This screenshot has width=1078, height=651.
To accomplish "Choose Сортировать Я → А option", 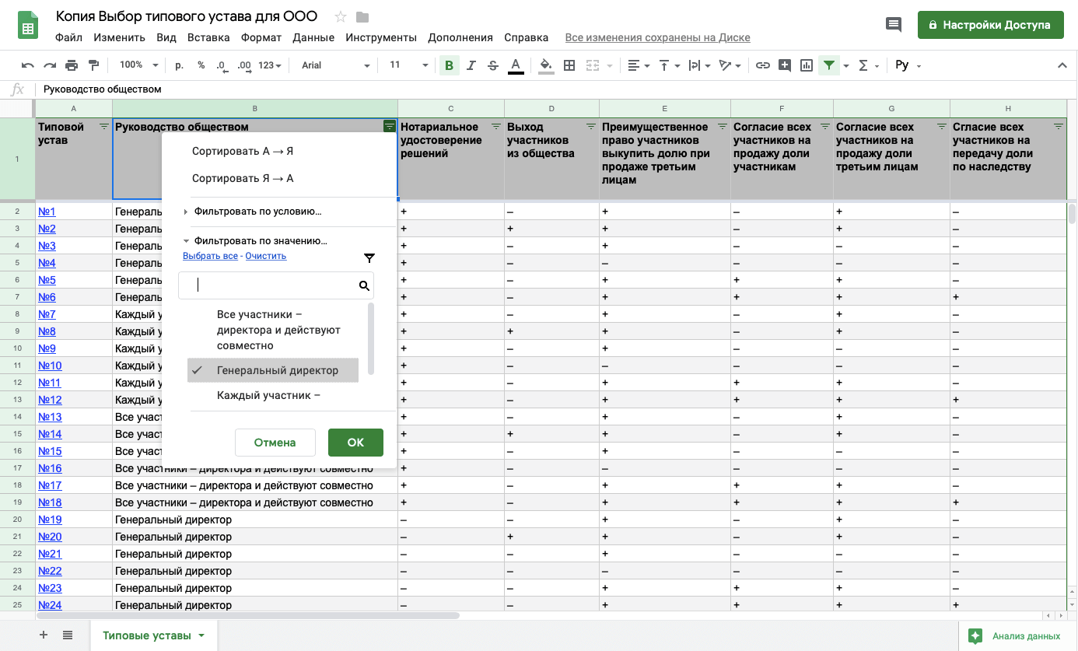I will [x=243, y=179].
